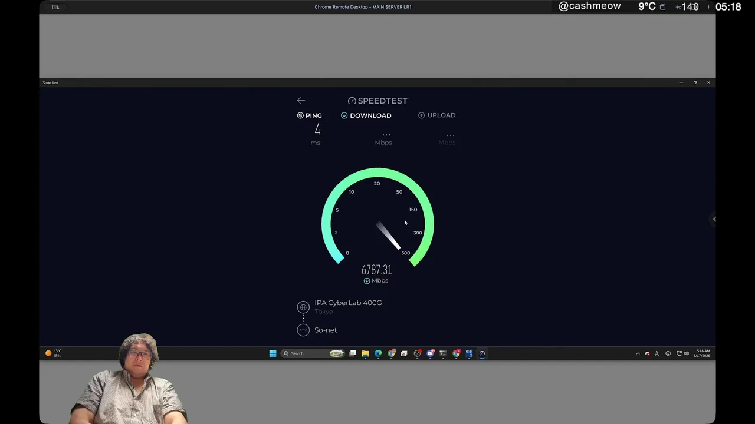Minimize the Speedtest window
This screenshot has height=424, width=755.
(681, 82)
